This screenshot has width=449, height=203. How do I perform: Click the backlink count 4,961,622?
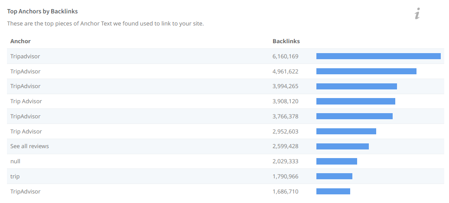285,71
